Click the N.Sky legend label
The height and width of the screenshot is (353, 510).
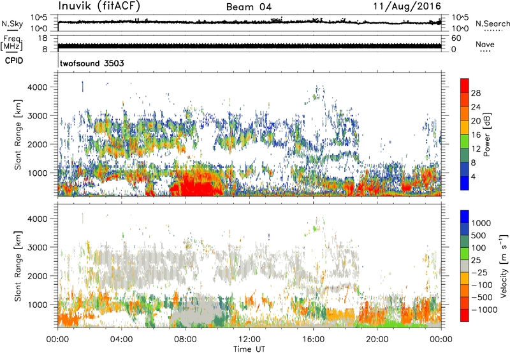(x=12, y=24)
